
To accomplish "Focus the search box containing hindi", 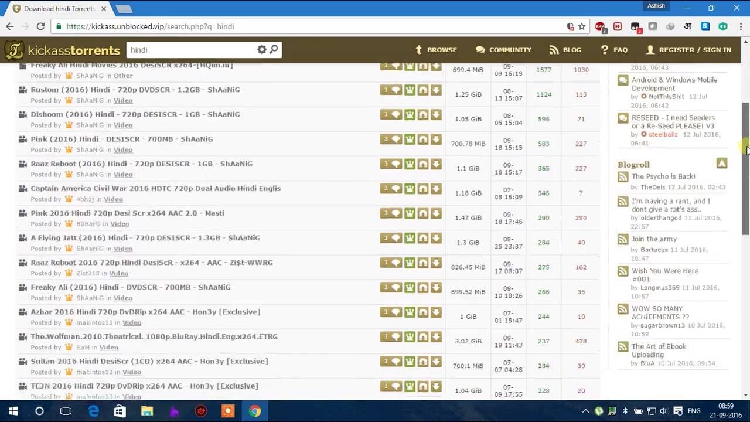I will pos(191,50).
